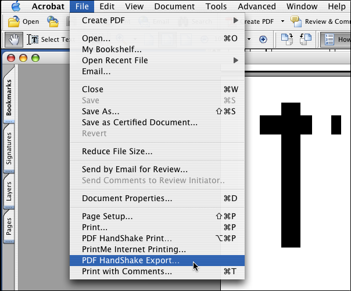This screenshot has width=351, height=291.
Task: Select Print... from the File menu
Action: [157, 227]
